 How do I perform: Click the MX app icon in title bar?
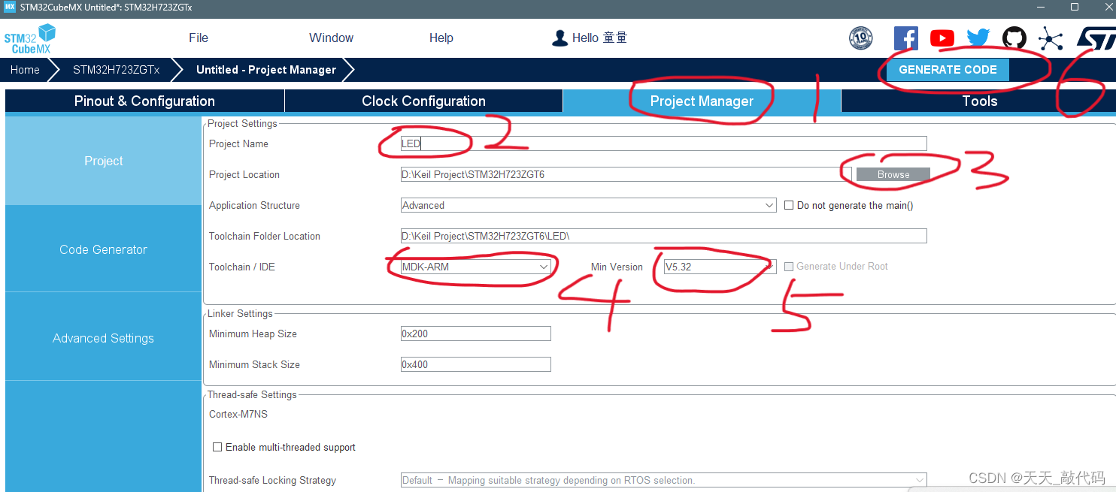coord(10,7)
